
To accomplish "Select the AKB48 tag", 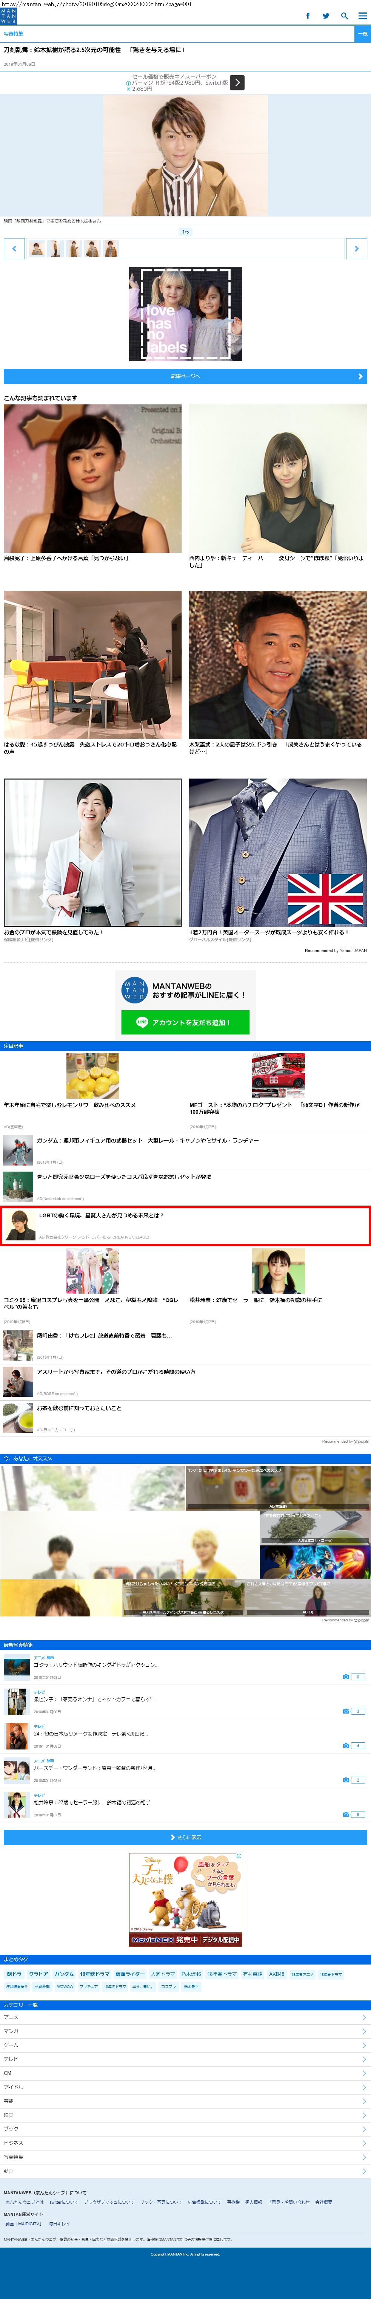I will 277,1974.
